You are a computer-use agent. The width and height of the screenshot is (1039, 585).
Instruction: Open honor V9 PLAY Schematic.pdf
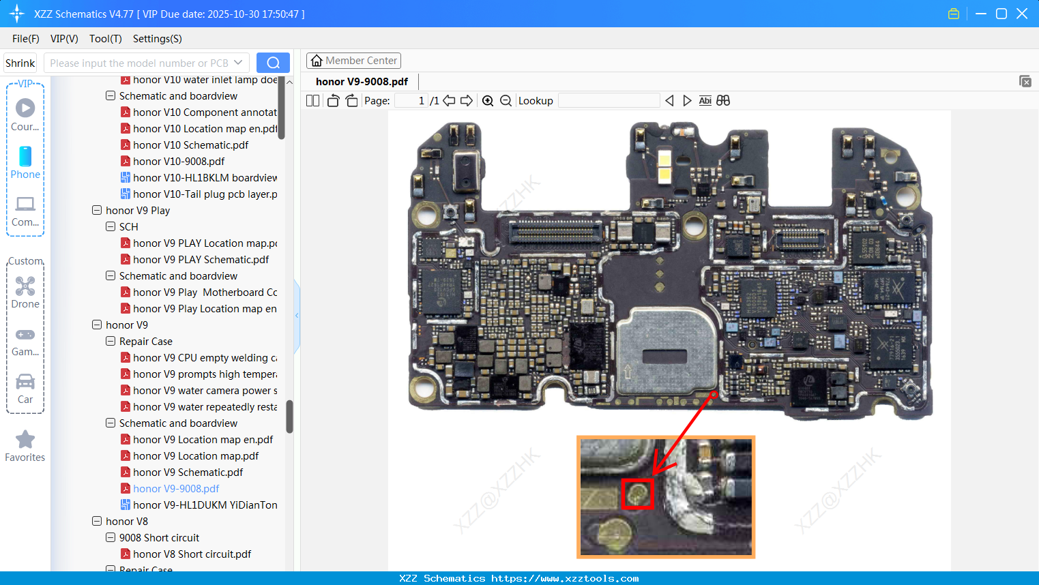pos(195,260)
